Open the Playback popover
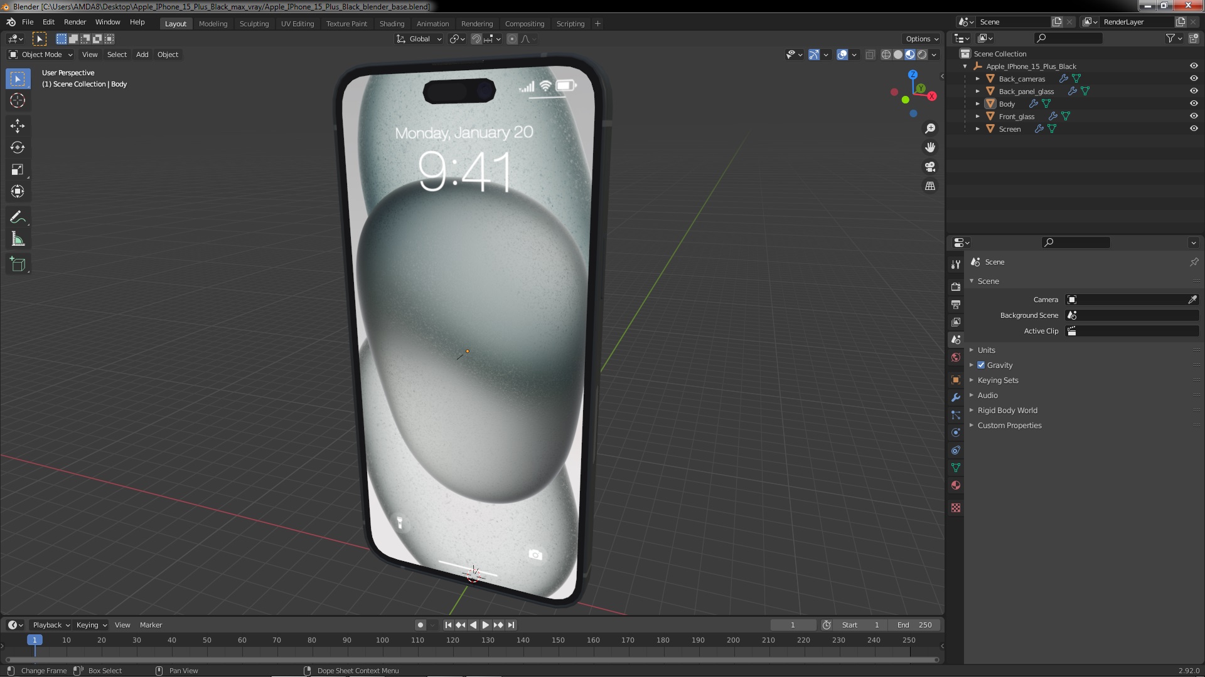The image size is (1205, 677). (x=51, y=625)
